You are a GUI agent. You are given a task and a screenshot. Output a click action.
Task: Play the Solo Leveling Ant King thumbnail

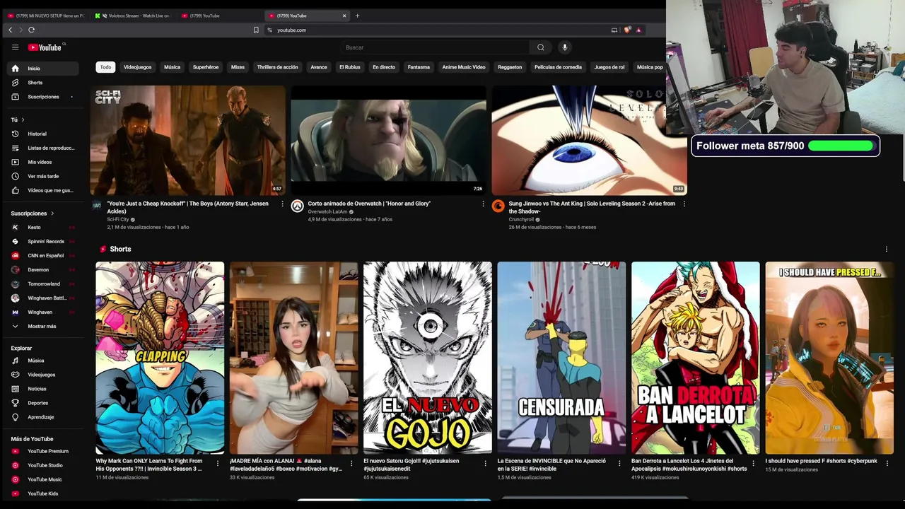589,141
